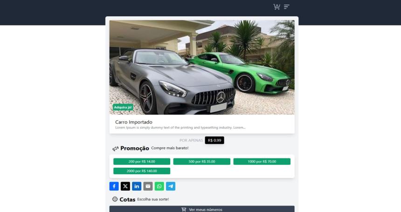Click the Adquira já! badge
Viewport: 401px width, 212px height.
(123, 107)
